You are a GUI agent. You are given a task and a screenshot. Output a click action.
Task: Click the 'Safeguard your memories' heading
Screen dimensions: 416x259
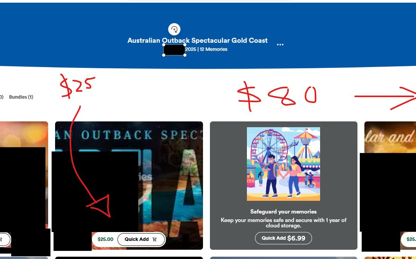283,212
